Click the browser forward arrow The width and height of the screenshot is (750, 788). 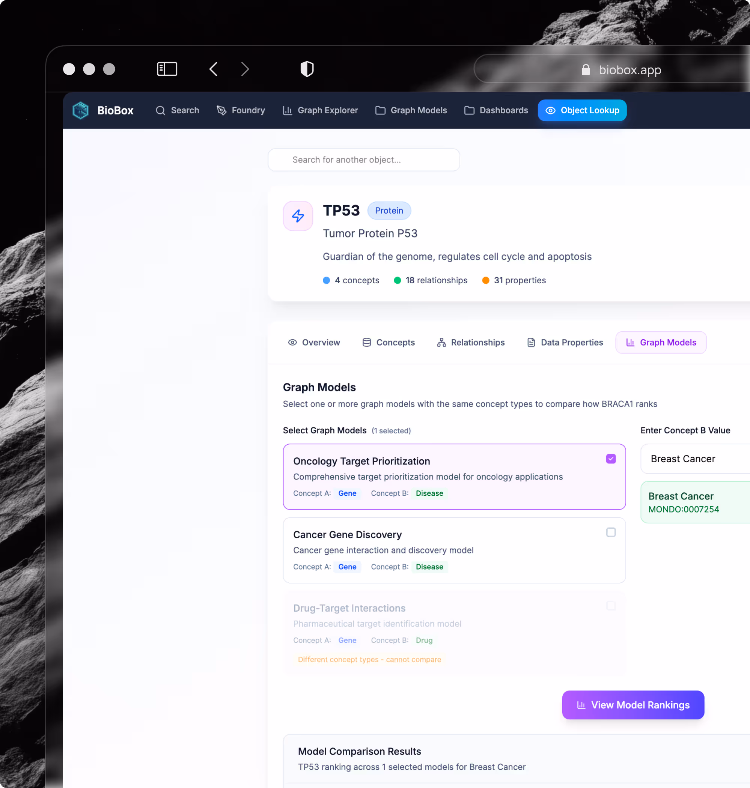click(245, 69)
